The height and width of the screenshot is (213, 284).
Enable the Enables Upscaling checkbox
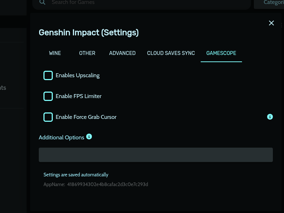tap(48, 75)
